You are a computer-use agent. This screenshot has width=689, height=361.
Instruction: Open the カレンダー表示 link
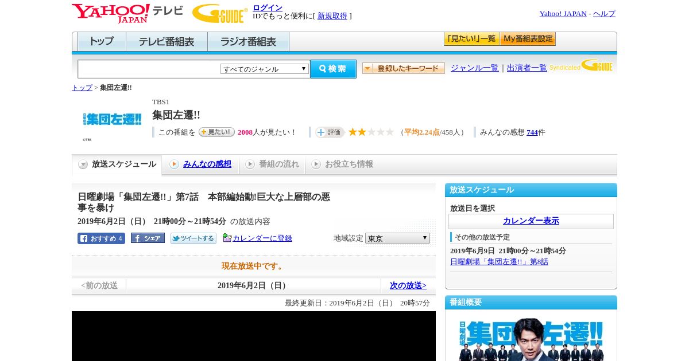pyautogui.click(x=531, y=221)
